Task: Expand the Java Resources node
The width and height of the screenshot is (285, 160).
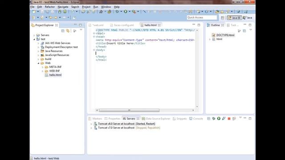Action: (38, 51)
